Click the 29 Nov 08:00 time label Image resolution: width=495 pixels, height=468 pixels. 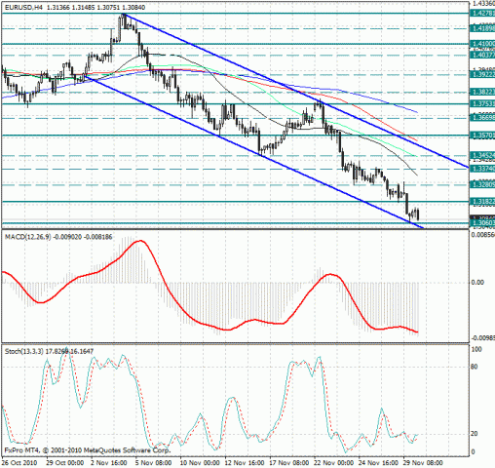(423, 463)
